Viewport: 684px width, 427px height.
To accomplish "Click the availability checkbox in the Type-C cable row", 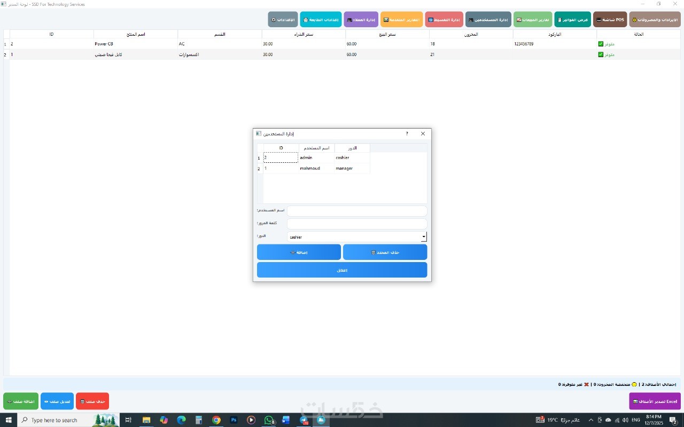I will 601,54.
